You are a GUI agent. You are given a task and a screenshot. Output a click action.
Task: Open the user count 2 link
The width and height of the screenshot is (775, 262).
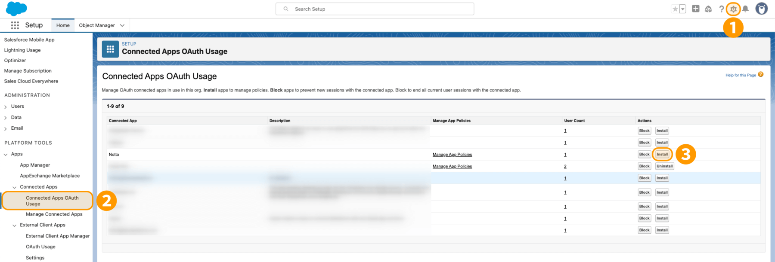565,167
